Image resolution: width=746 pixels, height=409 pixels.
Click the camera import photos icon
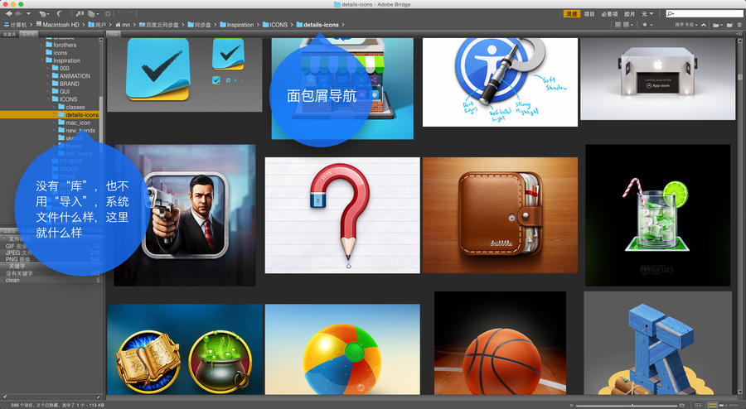coord(80,14)
